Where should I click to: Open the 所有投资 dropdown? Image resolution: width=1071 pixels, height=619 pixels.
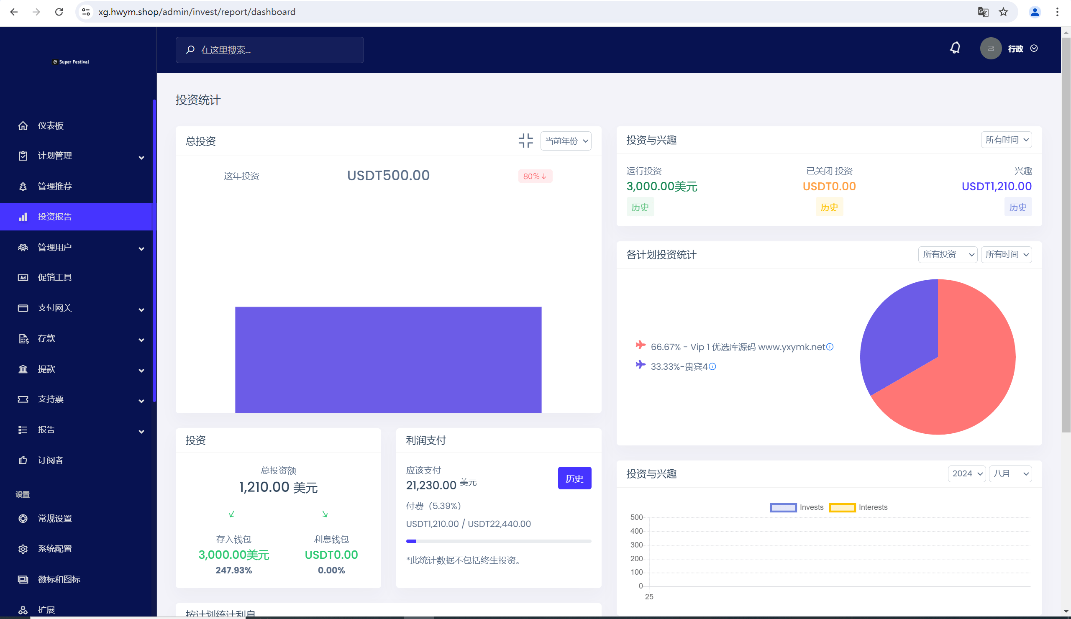(x=947, y=254)
